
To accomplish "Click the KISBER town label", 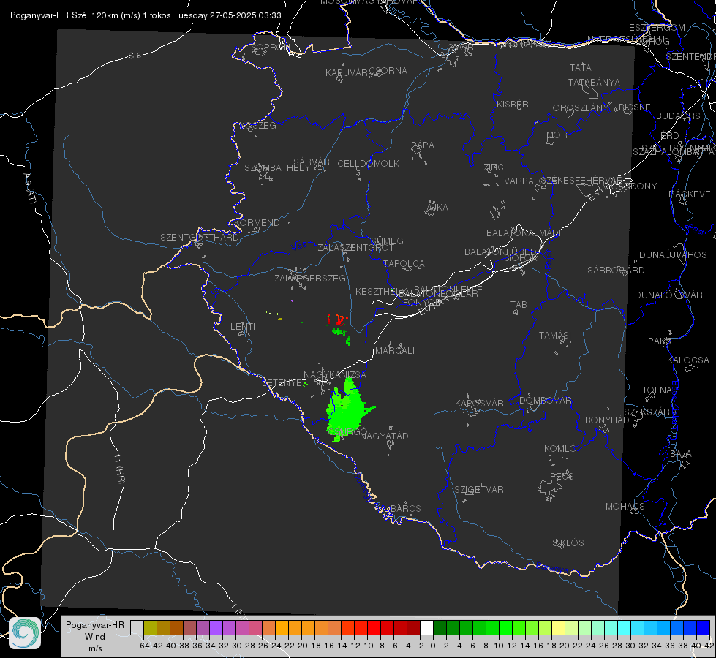I will point(513,105).
